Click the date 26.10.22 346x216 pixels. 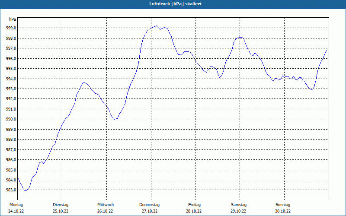(x=105, y=211)
